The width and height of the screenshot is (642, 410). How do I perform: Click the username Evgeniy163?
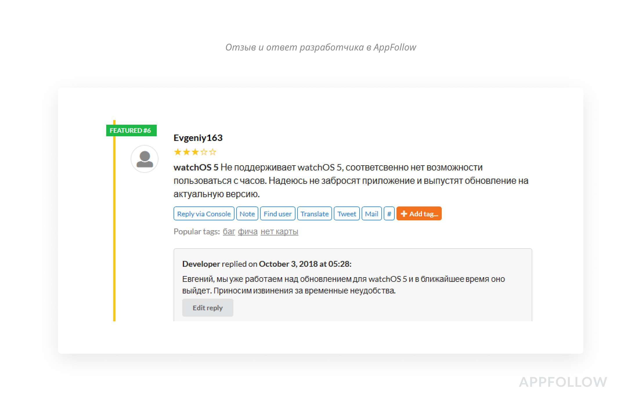point(198,138)
